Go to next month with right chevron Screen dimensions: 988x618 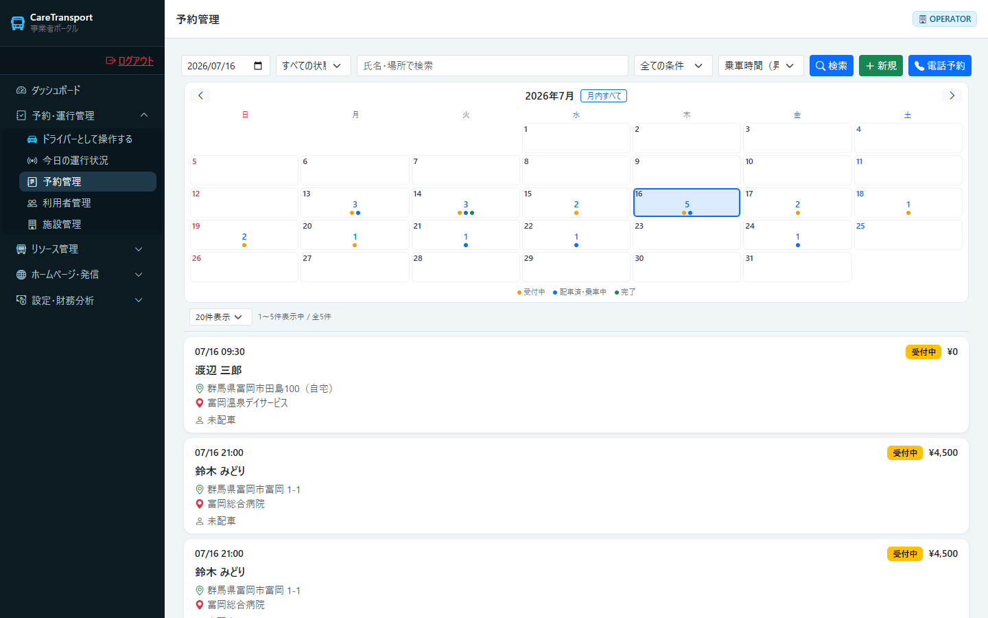coord(952,95)
